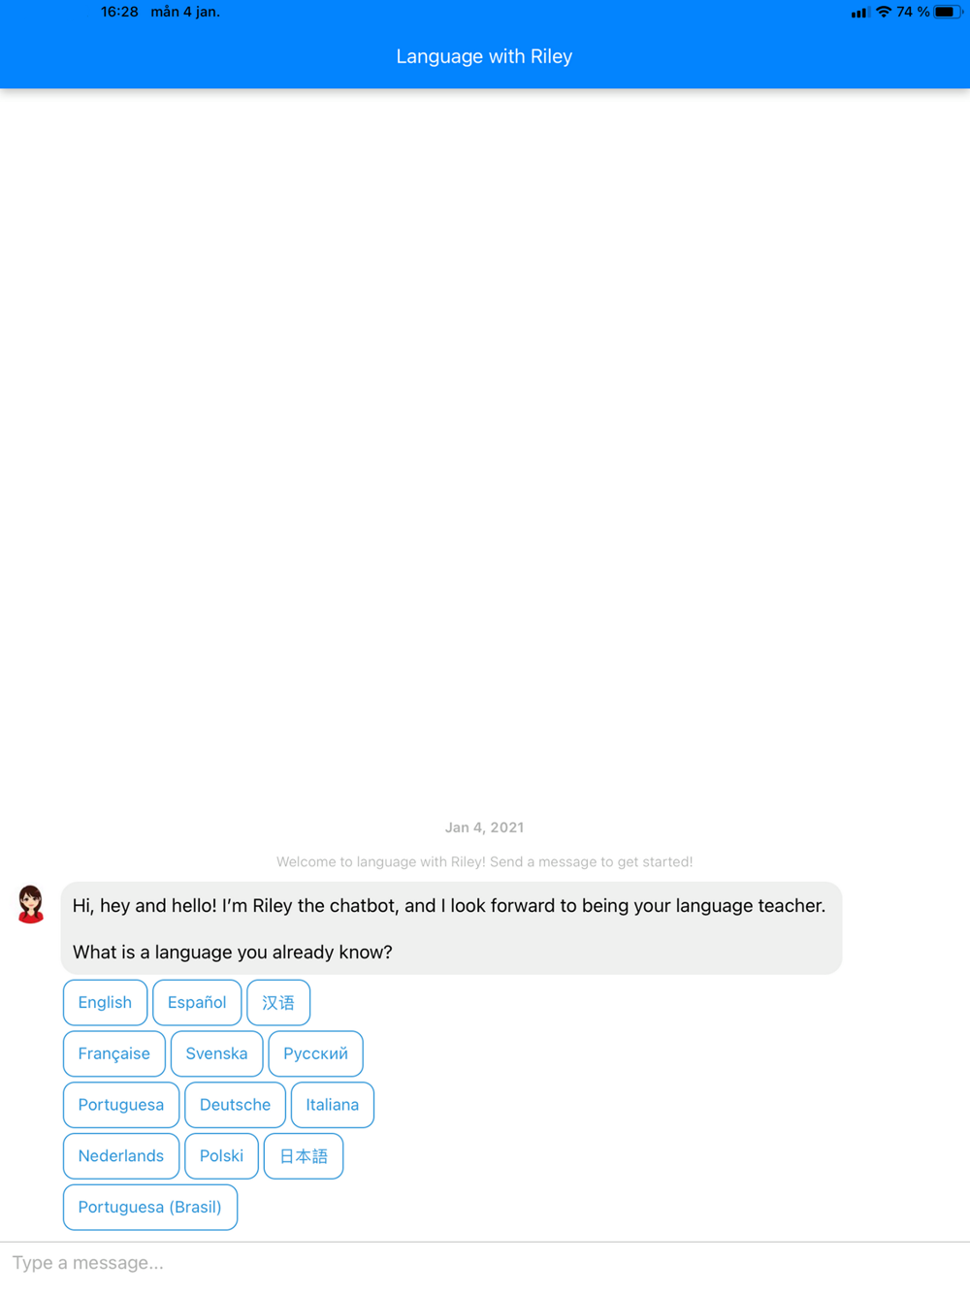Select the Portuguesa option

[x=121, y=1105]
